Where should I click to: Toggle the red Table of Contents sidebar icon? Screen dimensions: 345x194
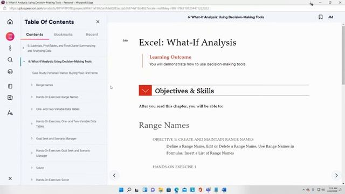tap(10, 36)
